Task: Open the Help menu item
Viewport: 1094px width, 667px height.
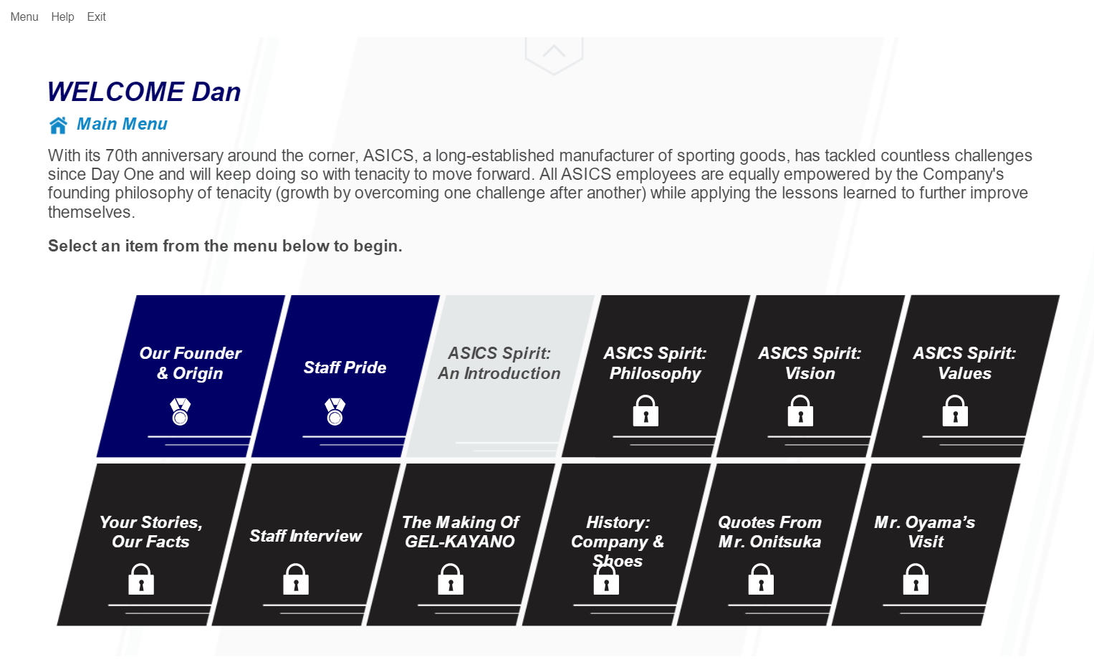Action: pos(62,16)
